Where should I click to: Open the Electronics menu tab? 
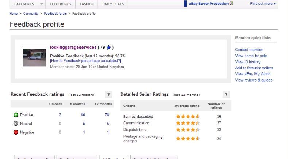61,4
